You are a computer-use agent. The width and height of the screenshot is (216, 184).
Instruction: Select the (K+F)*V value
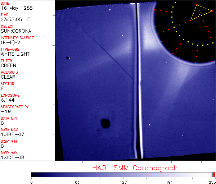click(x=10, y=43)
